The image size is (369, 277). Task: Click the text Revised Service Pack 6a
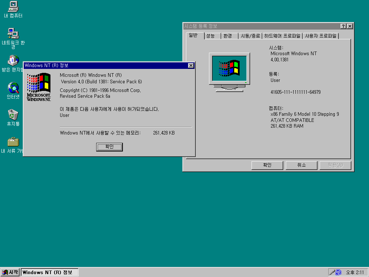tap(85, 96)
